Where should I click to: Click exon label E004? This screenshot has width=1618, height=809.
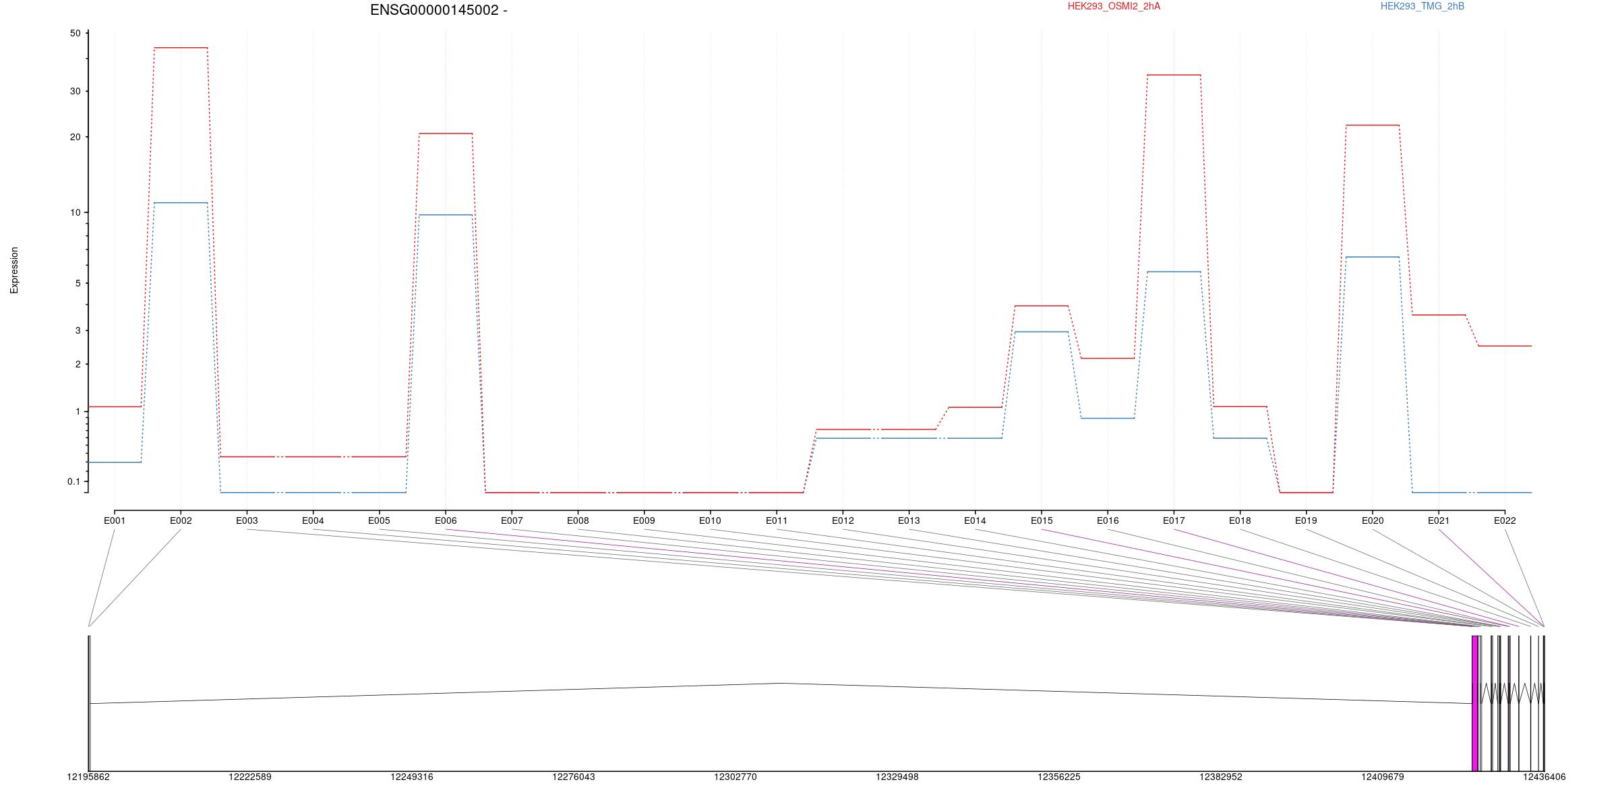(x=313, y=520)
